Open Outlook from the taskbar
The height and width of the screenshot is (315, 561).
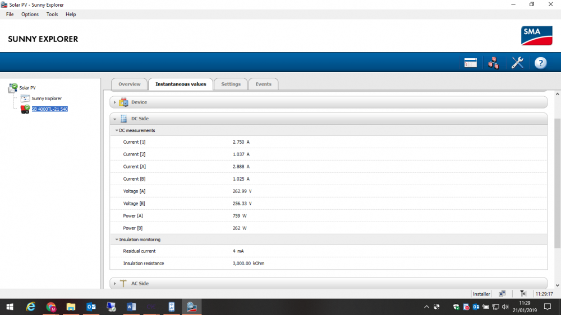(91, 307)
